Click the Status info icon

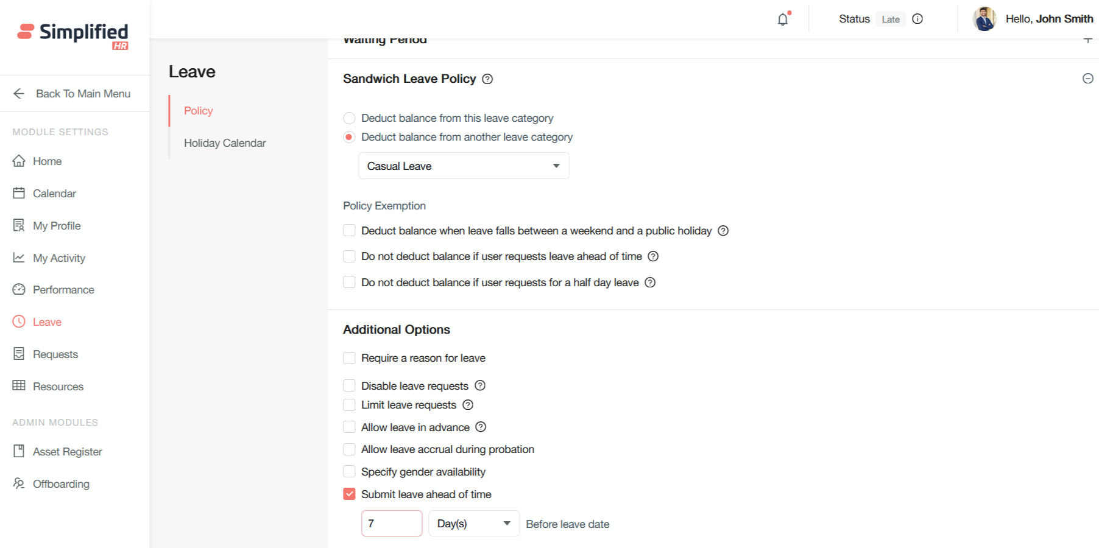click(x=917, y=19)
